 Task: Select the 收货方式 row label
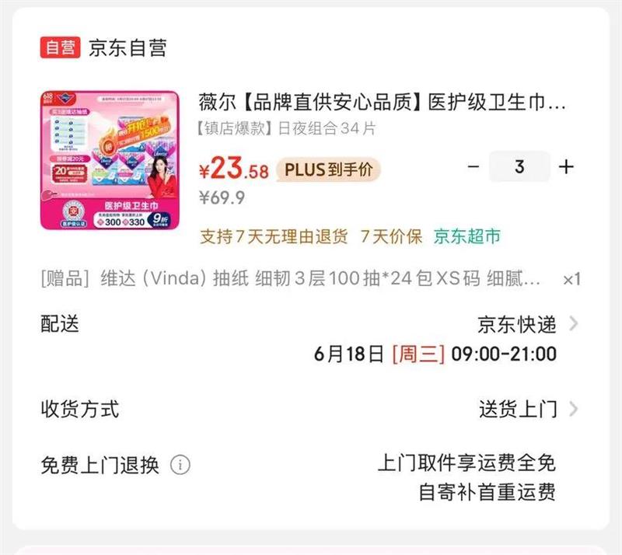click(80, 409)
